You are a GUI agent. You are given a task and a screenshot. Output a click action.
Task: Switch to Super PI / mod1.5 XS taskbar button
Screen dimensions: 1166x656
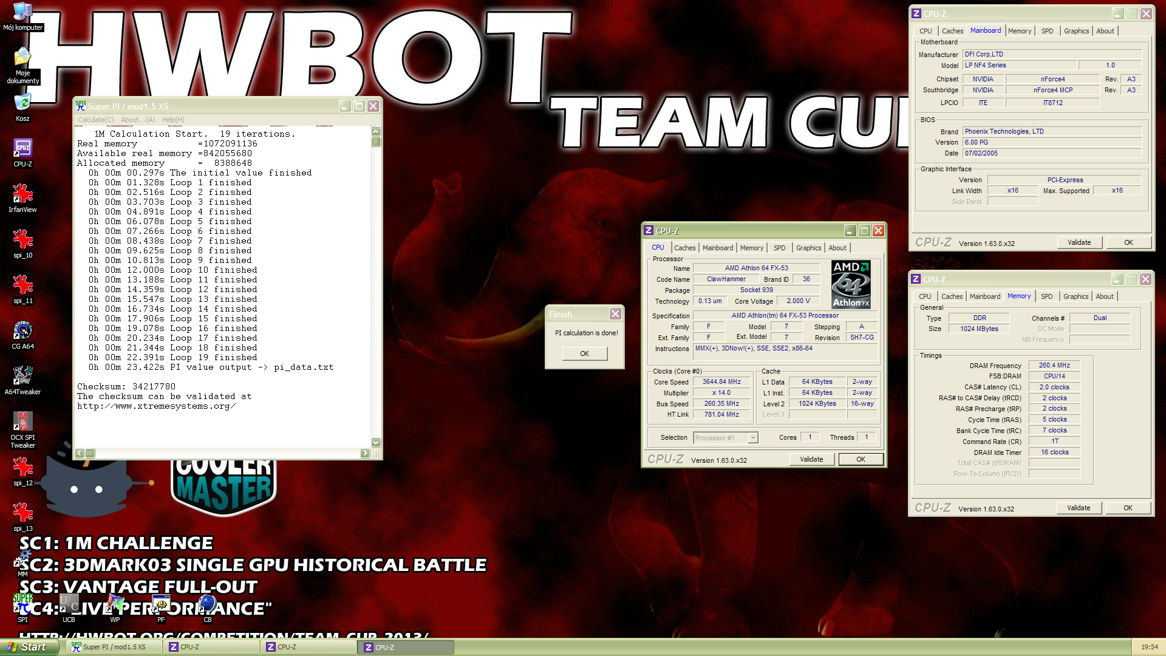coord(114,647)
